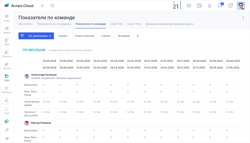Image resolution: width=250 pixels, height=143 pixels.
Task: Click the chat bubble icon in the sidebar
Action: [7, 139]
